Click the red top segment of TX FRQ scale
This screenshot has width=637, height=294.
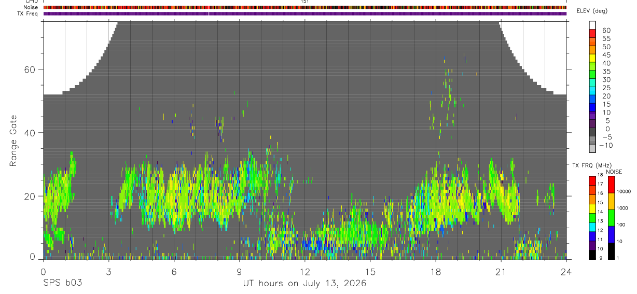pyautogui.click(x=592, y=180)
